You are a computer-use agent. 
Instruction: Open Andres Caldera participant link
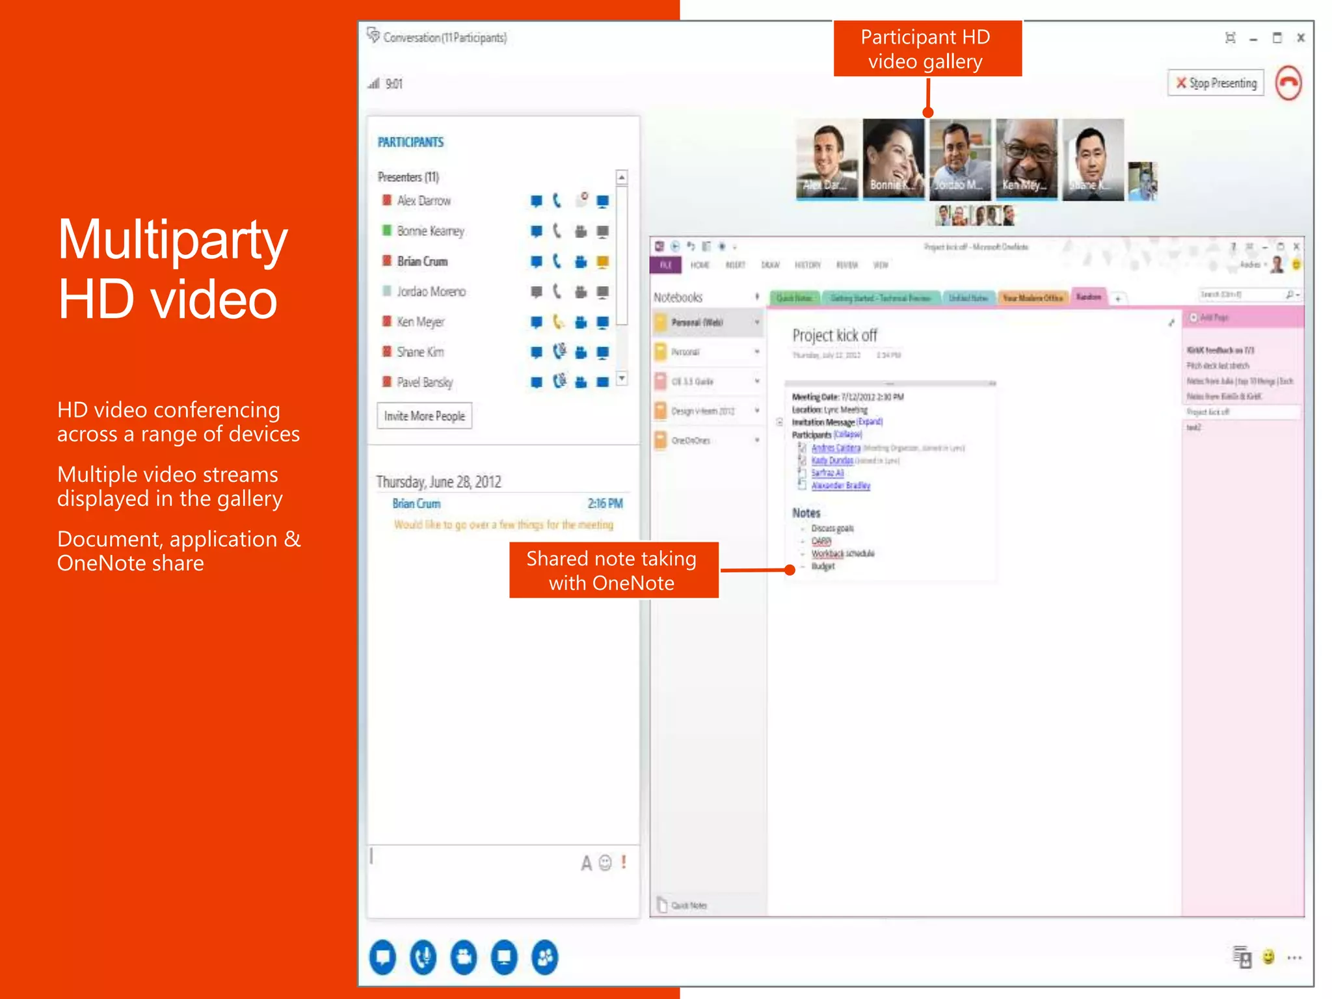tap(836, 447)
